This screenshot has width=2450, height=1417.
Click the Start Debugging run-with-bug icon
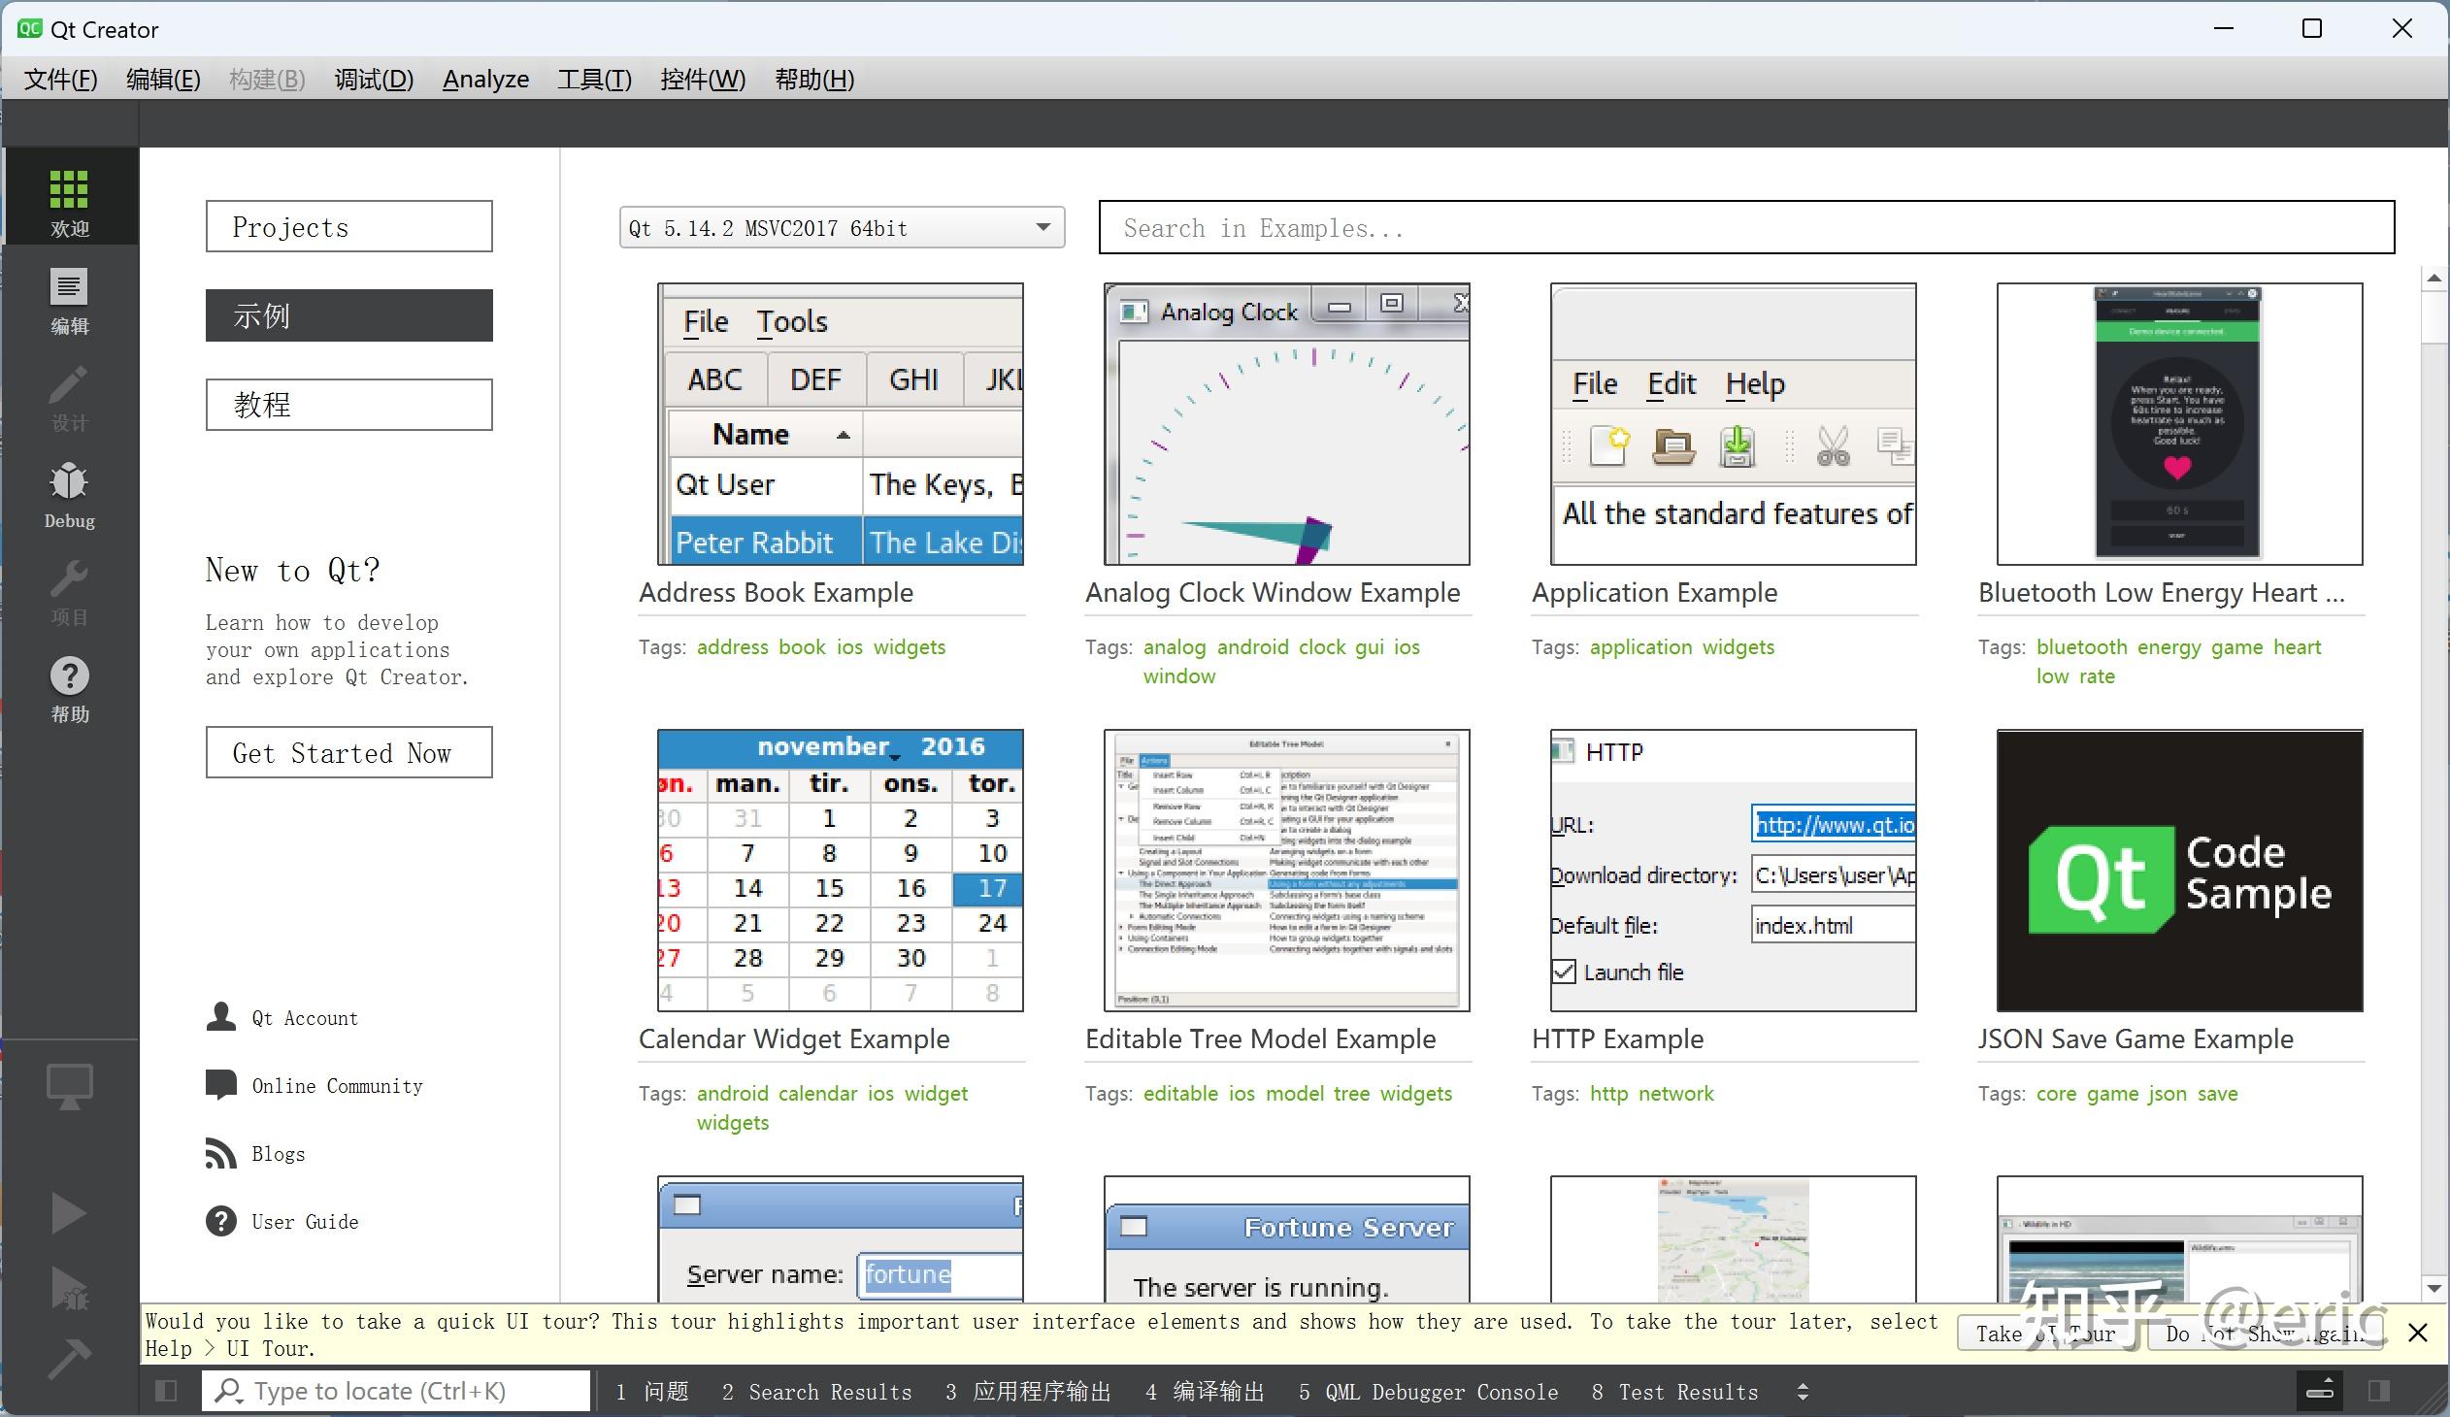(68, 1287)
